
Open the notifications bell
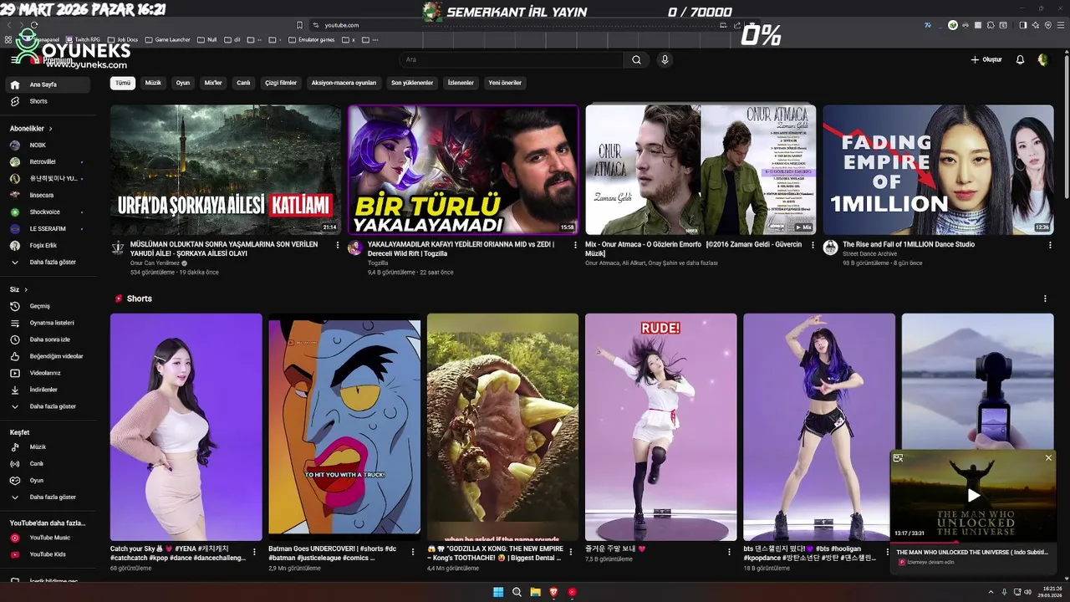pos(1020,59)
